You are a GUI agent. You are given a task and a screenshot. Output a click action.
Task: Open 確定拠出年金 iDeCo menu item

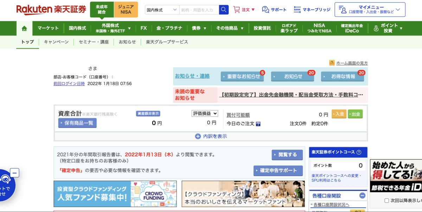(x=352, y=28)
